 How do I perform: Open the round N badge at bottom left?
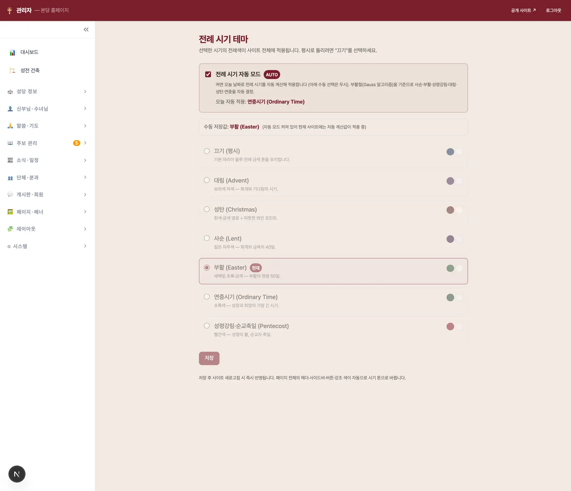pyautogui.click(x=17, y=474)
